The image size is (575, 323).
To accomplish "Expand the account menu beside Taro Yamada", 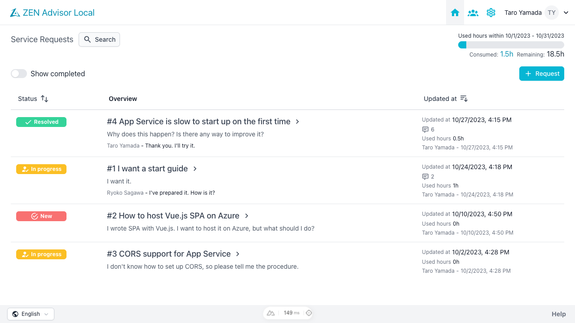I will (566, 13).
